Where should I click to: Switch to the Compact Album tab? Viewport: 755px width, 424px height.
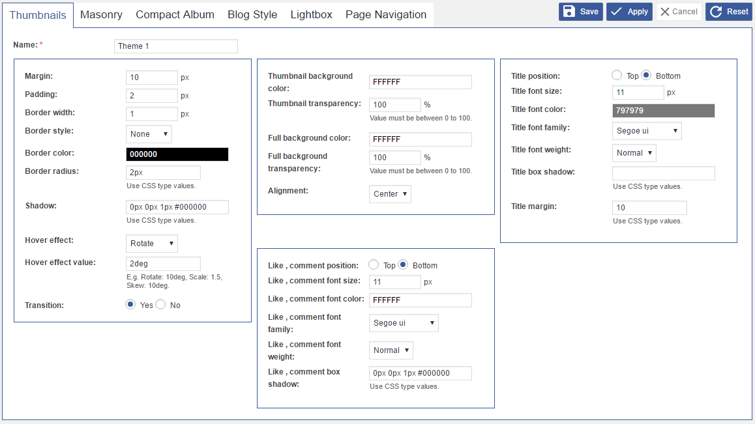click(x=175, y=14)
